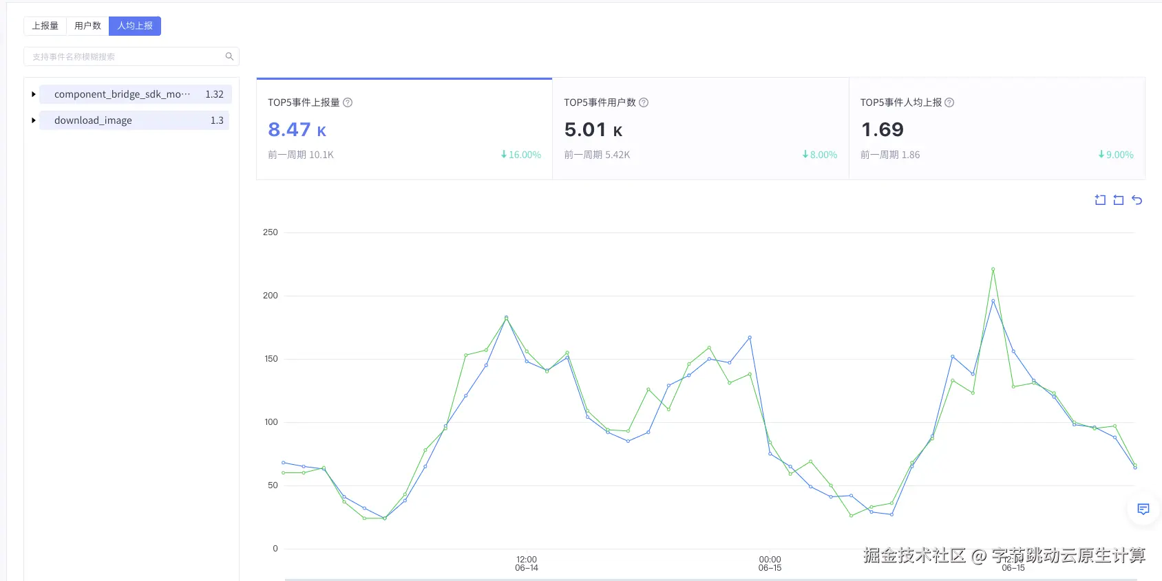Open the floating feedback chat icon
Screen dimensions: 1162x581
1143,509
